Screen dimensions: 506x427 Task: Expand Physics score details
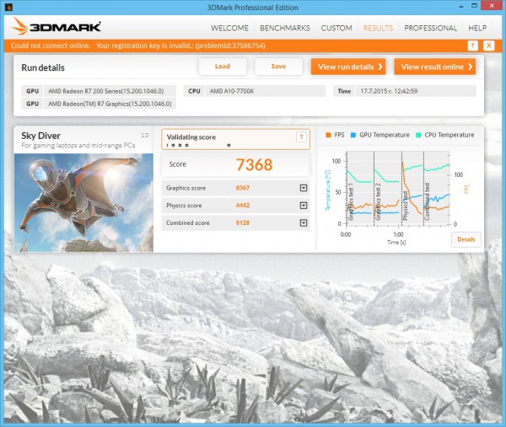[304, 205]
